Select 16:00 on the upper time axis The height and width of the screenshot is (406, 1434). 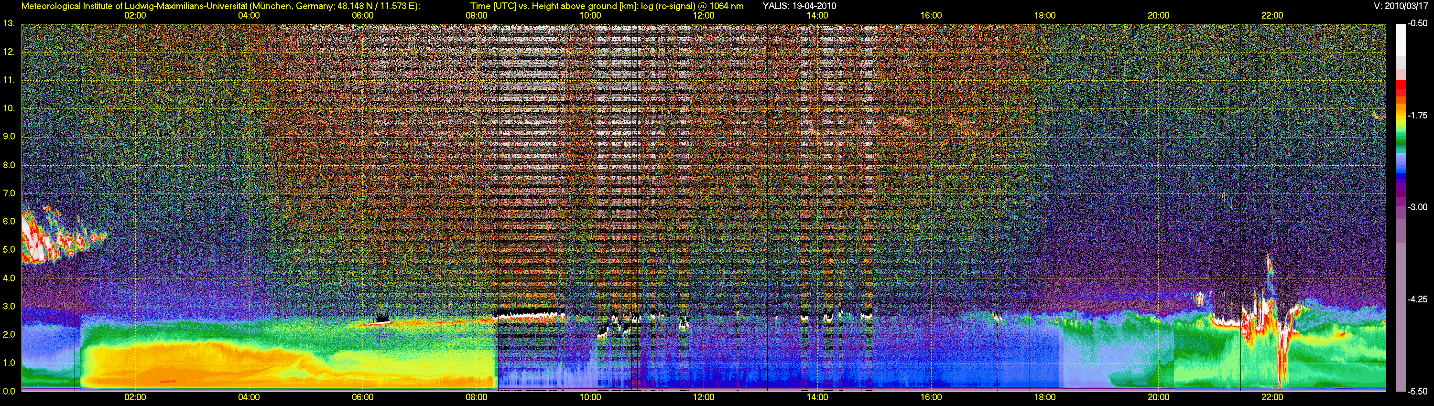click(x=931, y=16)
